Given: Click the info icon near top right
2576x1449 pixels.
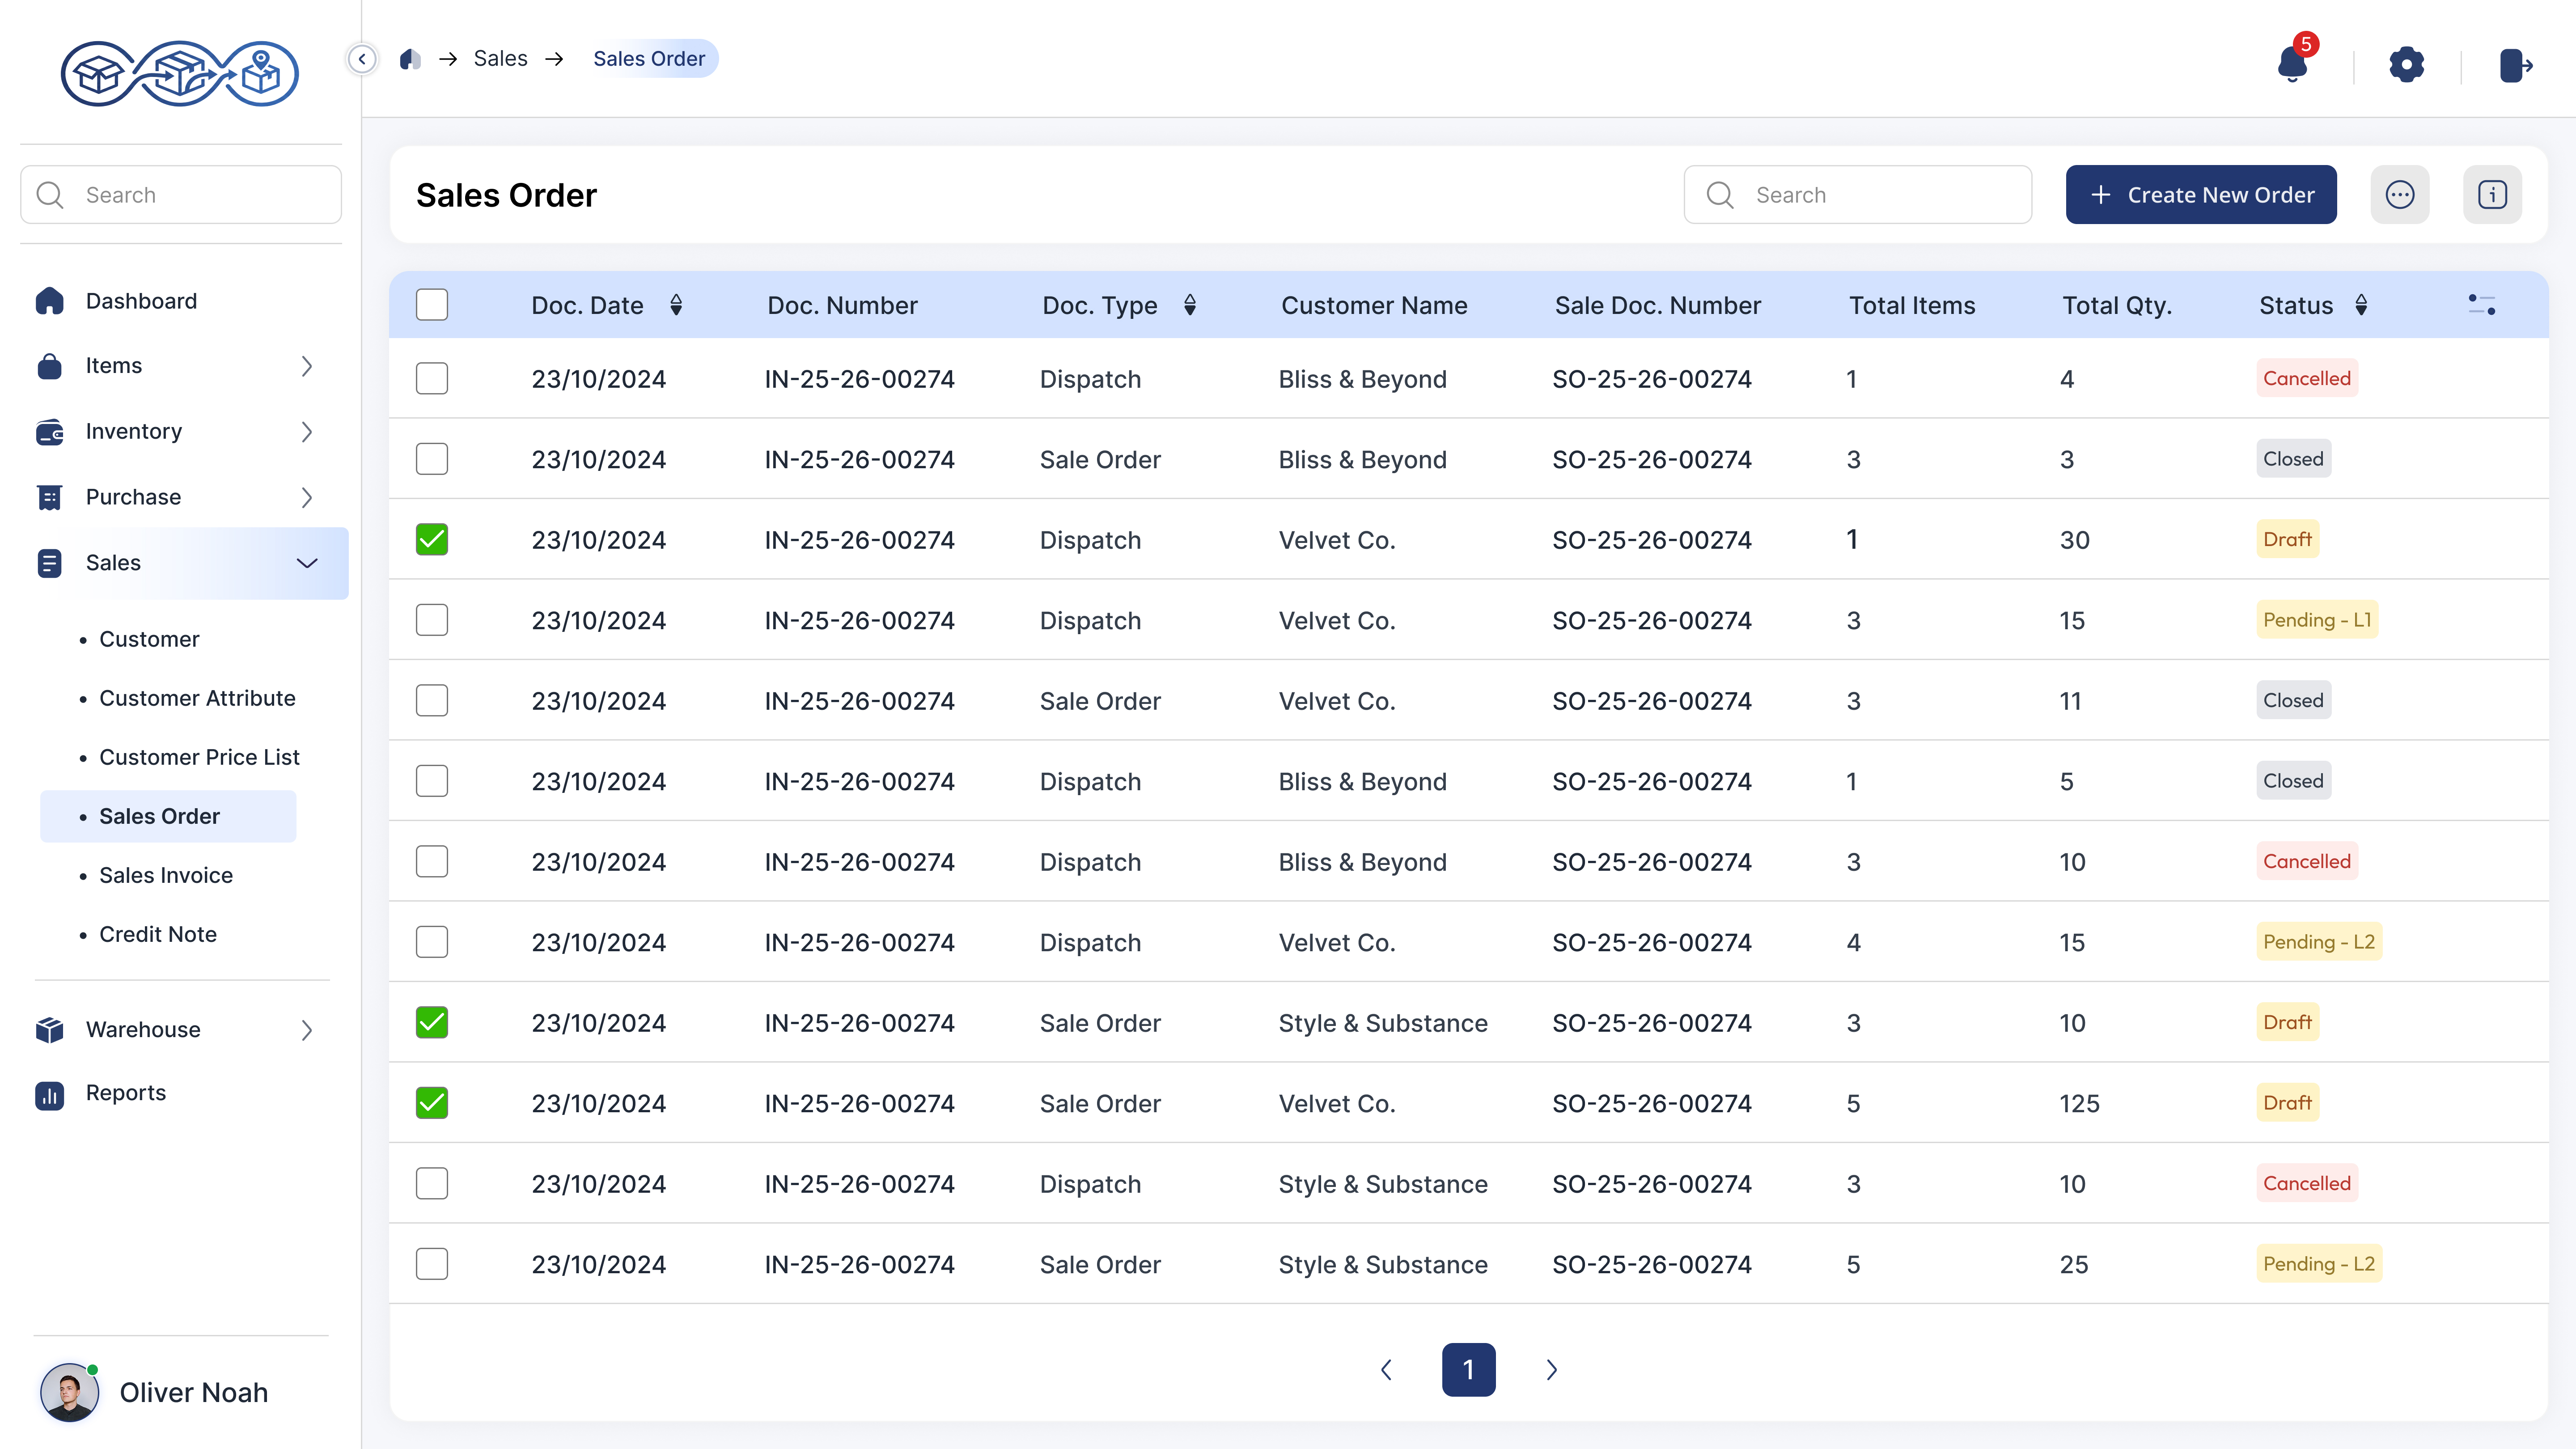Looking at the screenshot, I should pos(2493,194).
